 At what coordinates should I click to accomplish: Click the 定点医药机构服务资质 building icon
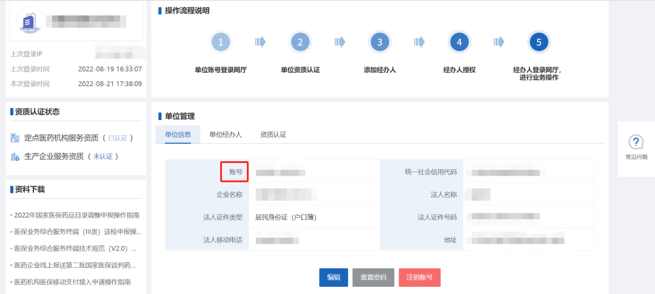15,138
